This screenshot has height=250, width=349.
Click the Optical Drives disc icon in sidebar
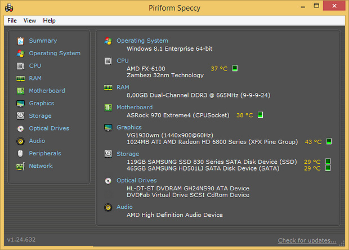pyautogui.click(x=20, y=128)
